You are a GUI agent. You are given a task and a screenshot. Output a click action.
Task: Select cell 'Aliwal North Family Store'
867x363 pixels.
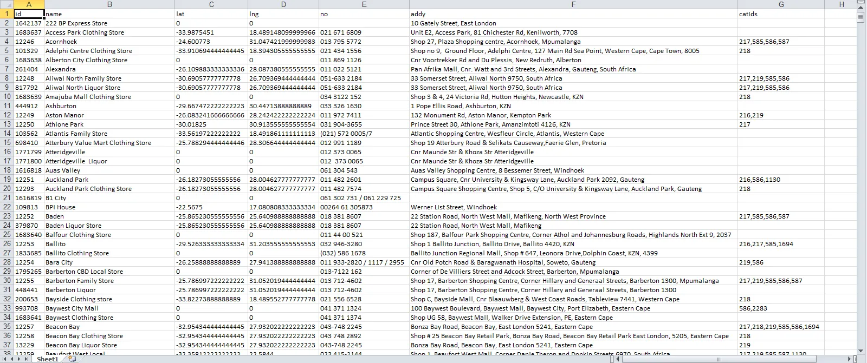tap(109, 78)
